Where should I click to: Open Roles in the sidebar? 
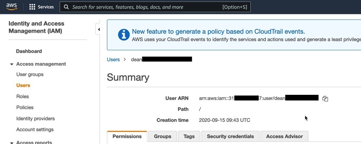point(23,96)
